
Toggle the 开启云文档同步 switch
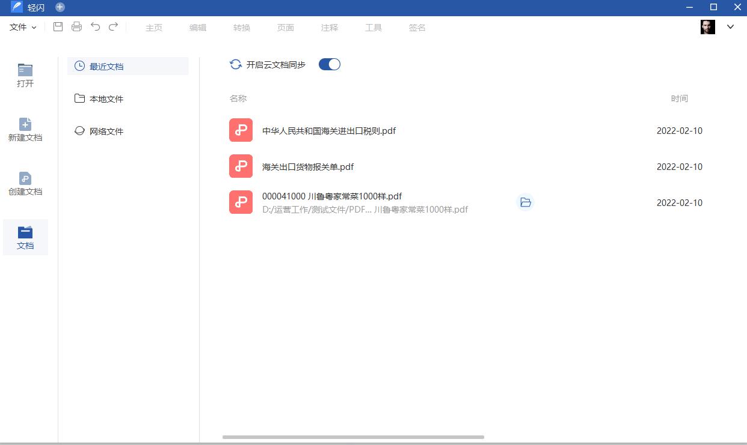tap(330, 64)
